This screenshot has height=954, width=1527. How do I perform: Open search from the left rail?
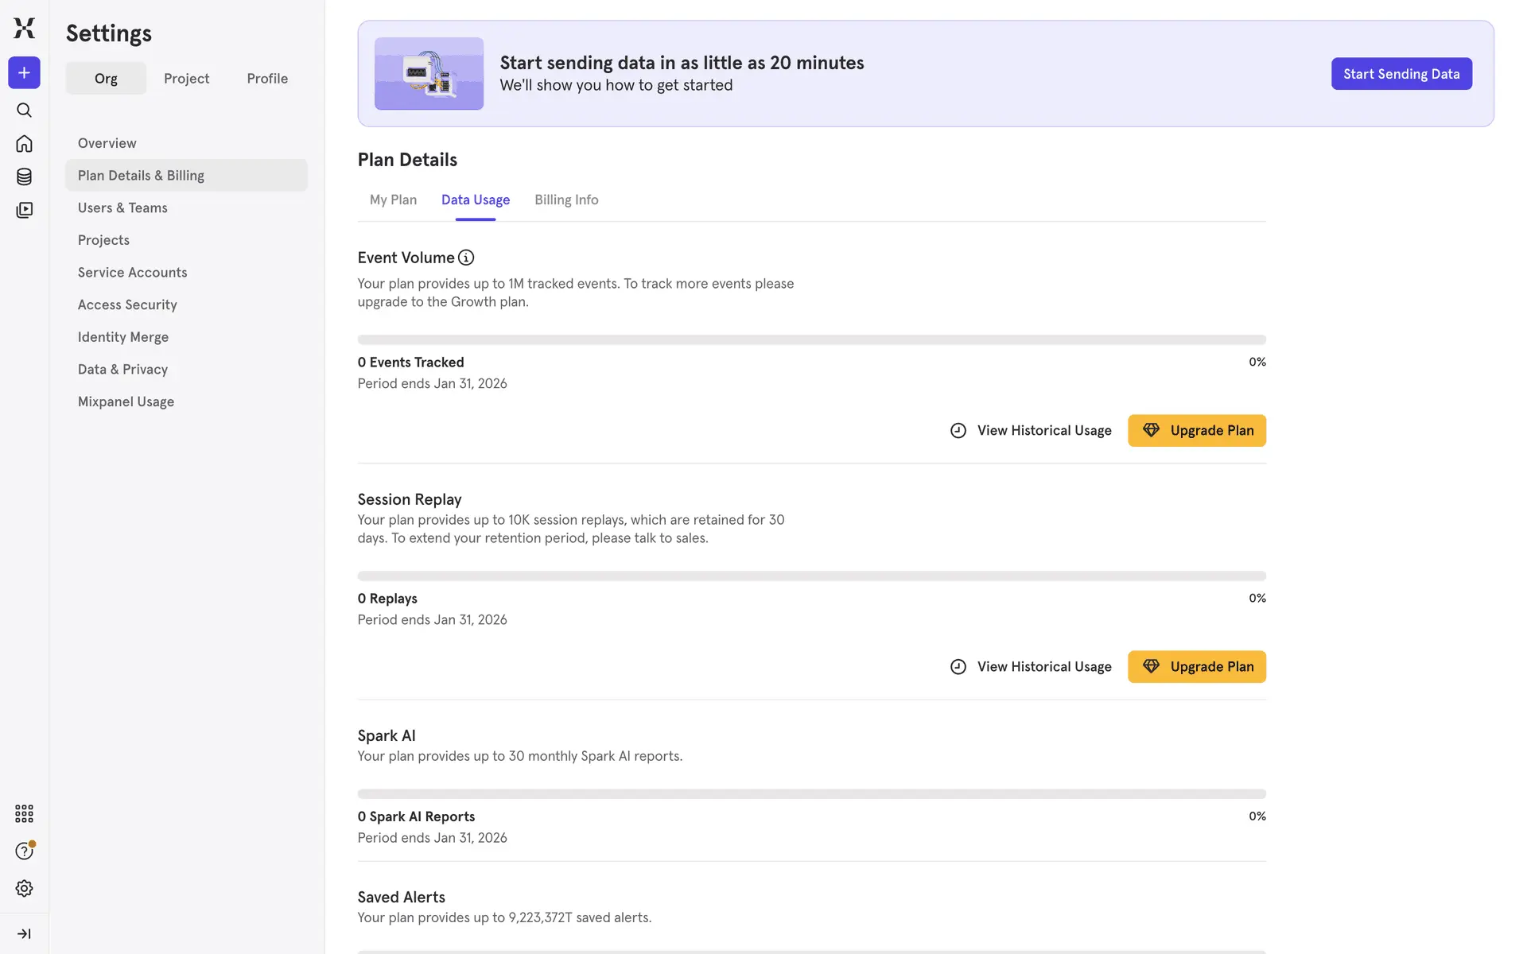click(x=24, y=110)
